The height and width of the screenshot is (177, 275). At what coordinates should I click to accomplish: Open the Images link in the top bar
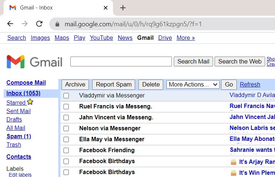click(40, 38)
